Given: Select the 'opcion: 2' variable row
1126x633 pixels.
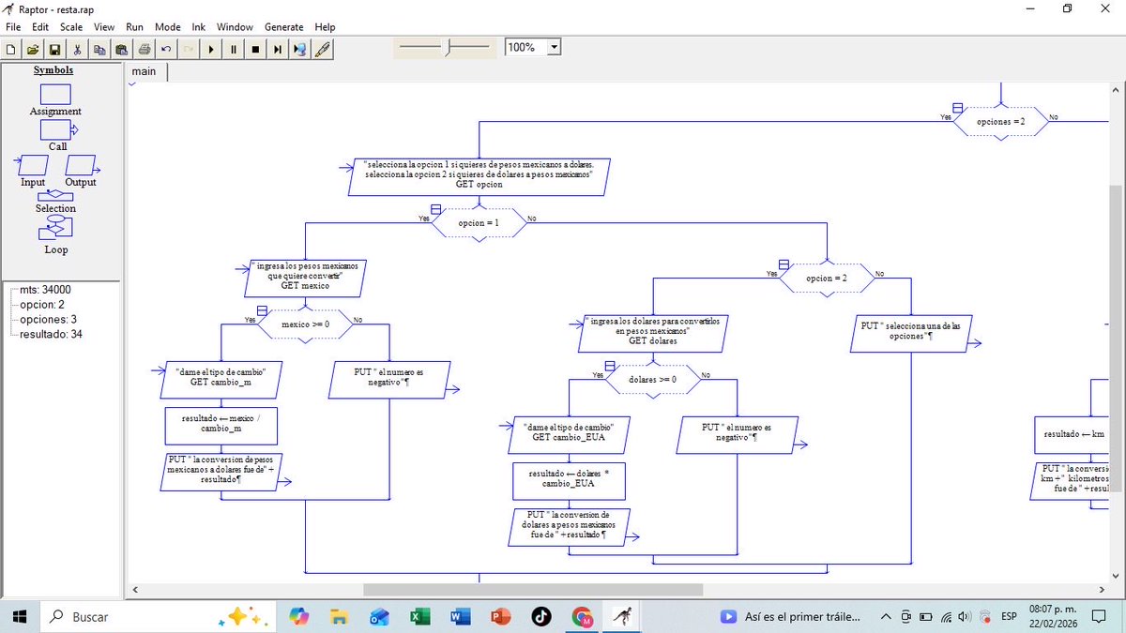Looking at the screenshot, I should [42, 305].
